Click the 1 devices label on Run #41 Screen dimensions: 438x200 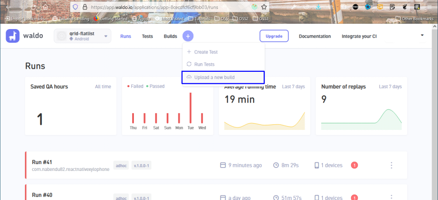pos(331,165)
